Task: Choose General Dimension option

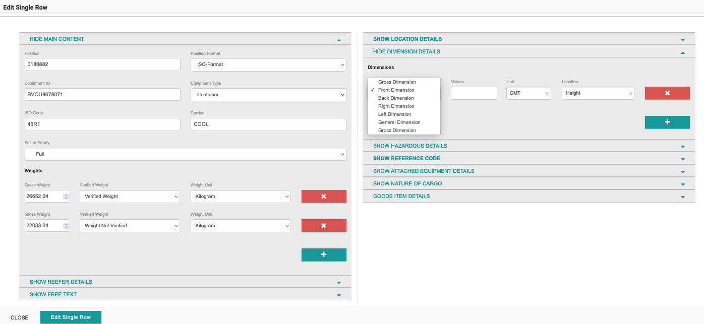Action: (x=399, y=122)
